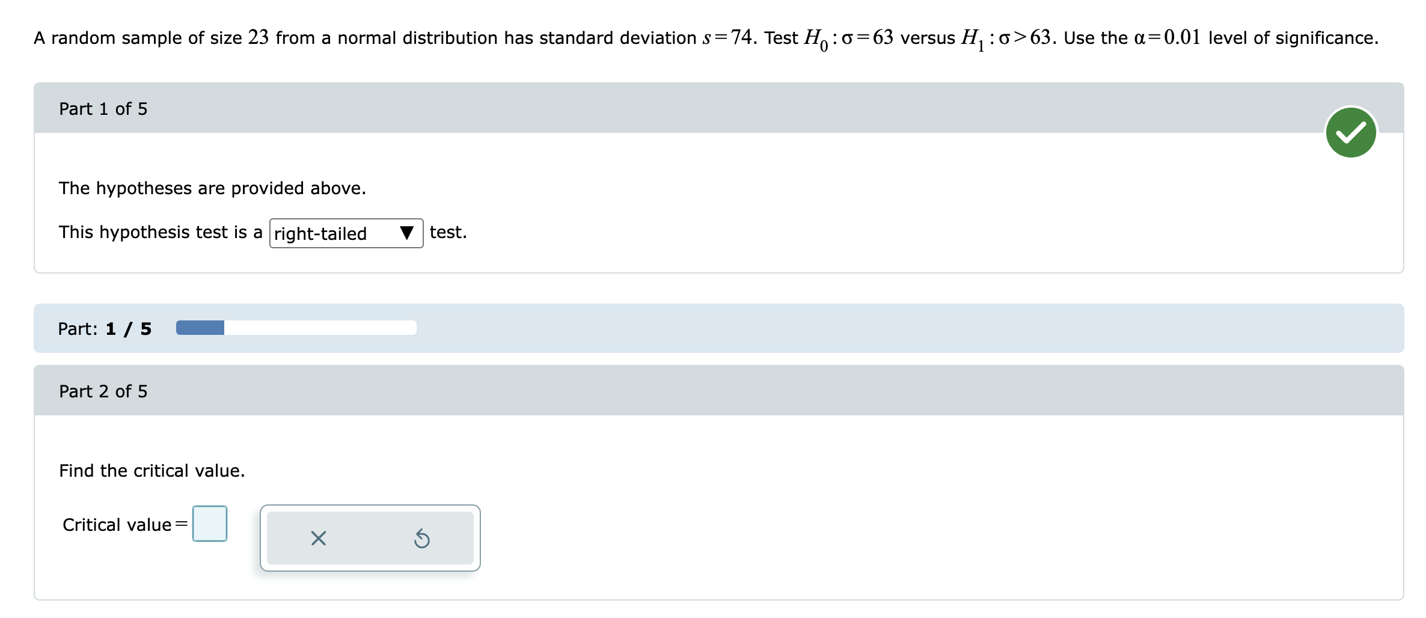The height and width of the screenshot is (618, 1426).
Task: Select the Part 2 of 5 header
Action: point(103,390)
